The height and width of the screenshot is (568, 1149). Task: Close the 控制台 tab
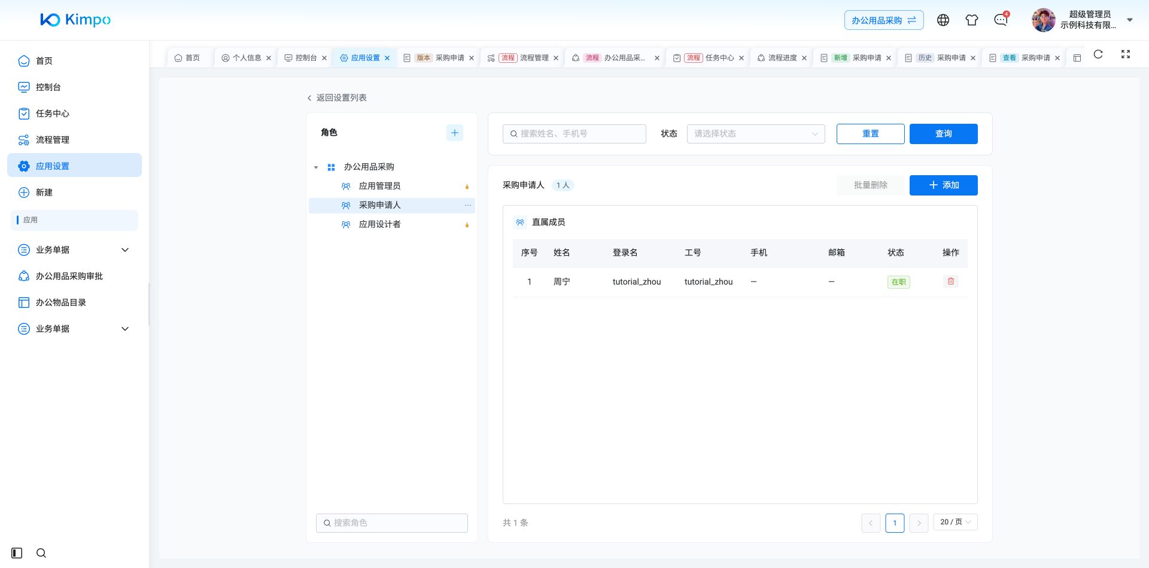324,58
